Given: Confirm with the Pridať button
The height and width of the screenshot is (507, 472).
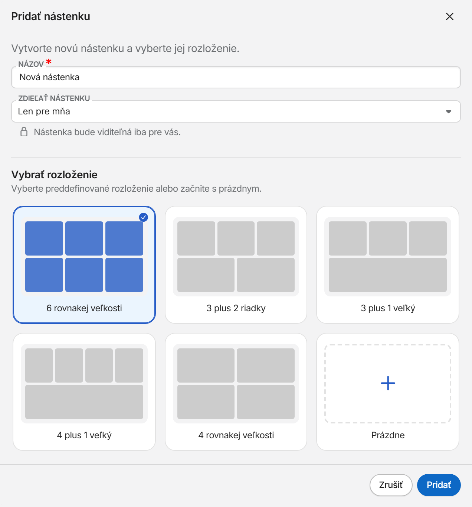Looking at the screenshot, I should tap(439, 485).
